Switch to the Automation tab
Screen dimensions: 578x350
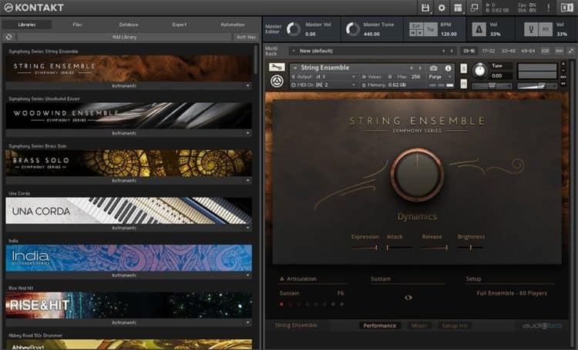click(233, 25)
